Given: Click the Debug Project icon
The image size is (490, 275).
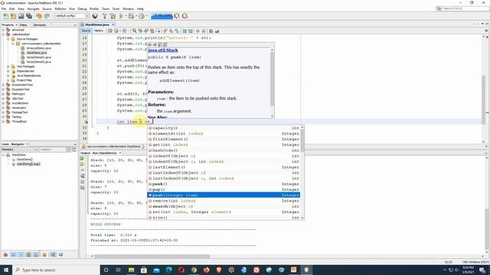Looking at the screenshot, I should (131, 16).
